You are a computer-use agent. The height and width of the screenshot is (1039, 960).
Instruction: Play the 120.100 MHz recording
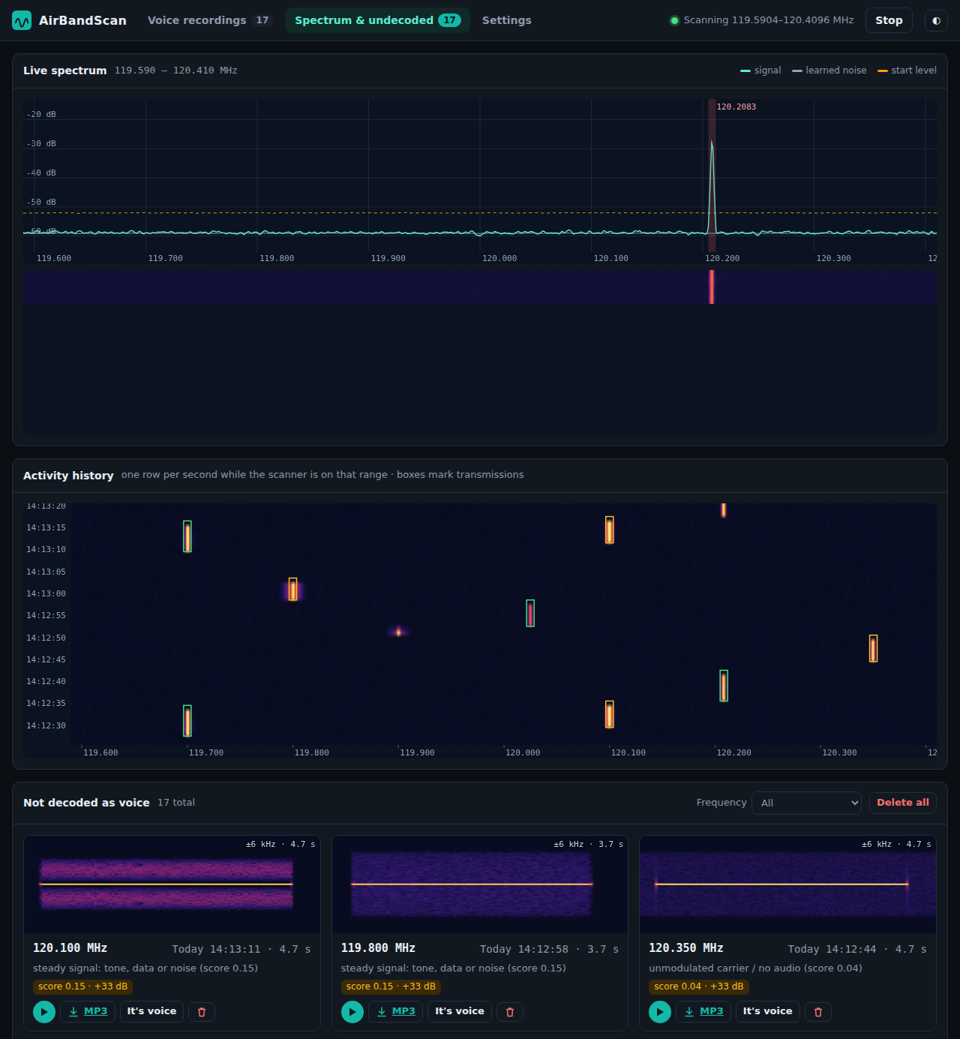coord(44,1012)
